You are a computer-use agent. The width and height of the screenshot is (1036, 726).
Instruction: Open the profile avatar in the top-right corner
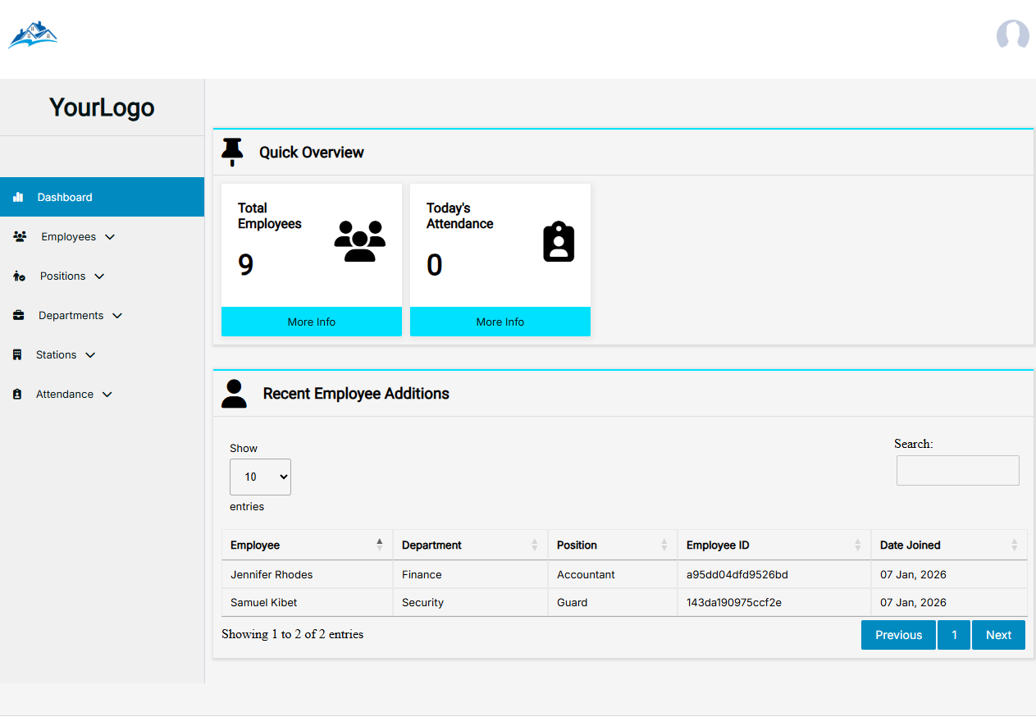pos(1012,35)
